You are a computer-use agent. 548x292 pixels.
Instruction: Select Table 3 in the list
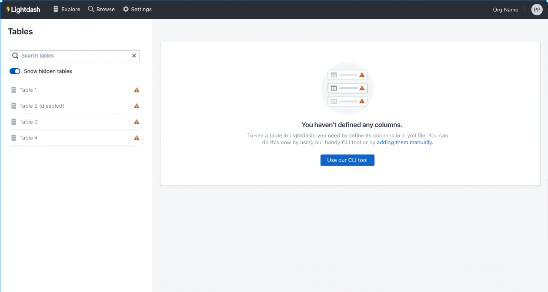pos(74,122)
